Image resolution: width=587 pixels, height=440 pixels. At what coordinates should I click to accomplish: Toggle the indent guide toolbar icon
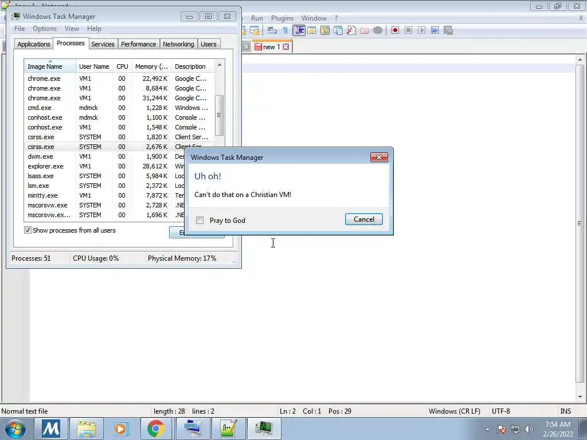(299, 30)
